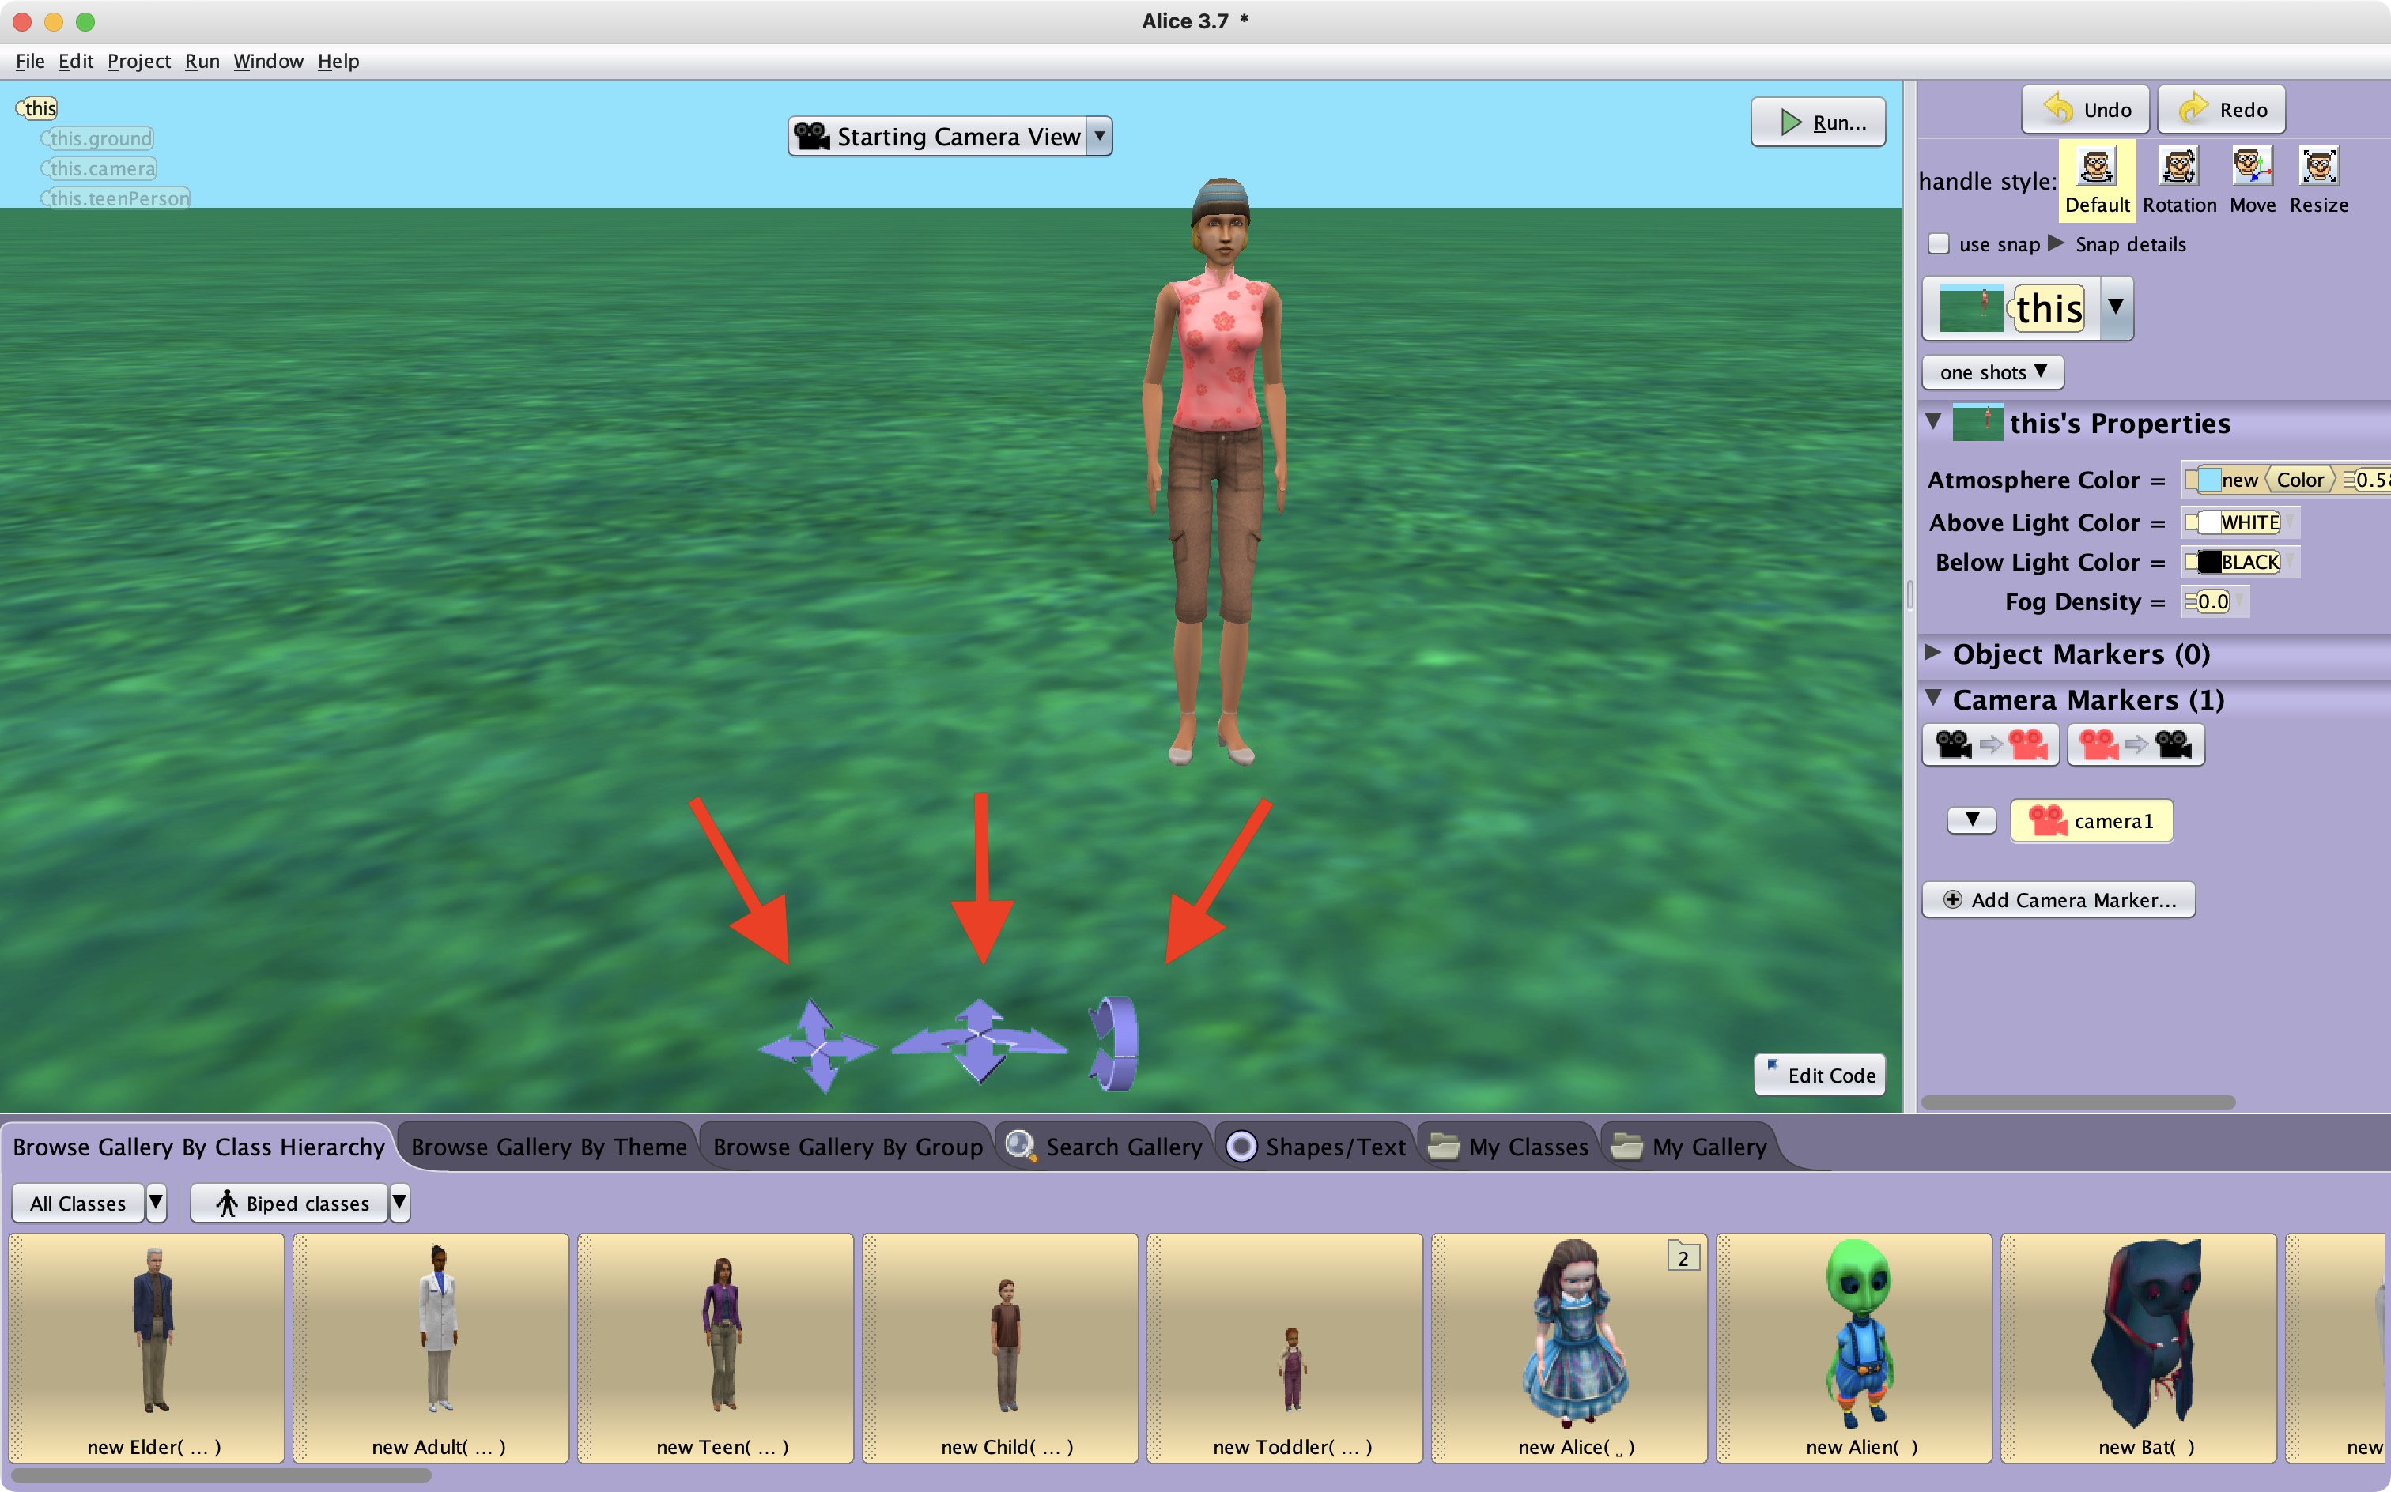Open the Starting Camera View dropdown
The image size is (2391, 1492).
tap(1100, 136)
